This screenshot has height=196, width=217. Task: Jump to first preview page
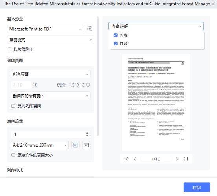pos(126,159)
